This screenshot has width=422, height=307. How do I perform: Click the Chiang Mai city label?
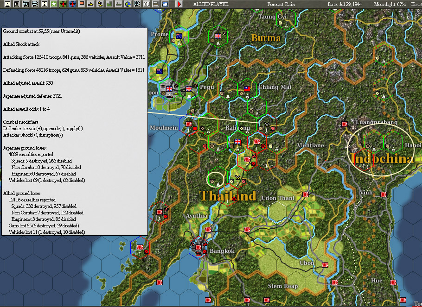click(275, 87)
